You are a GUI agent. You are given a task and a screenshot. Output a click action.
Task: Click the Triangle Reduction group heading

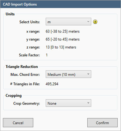coord(22,67)
